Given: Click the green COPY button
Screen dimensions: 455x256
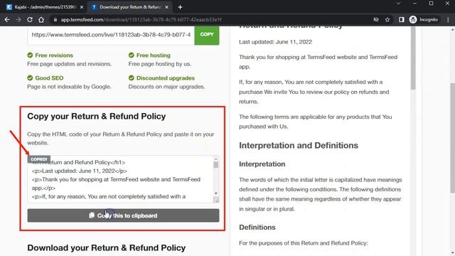Looking at the screenshot, I should pos(207,35).
